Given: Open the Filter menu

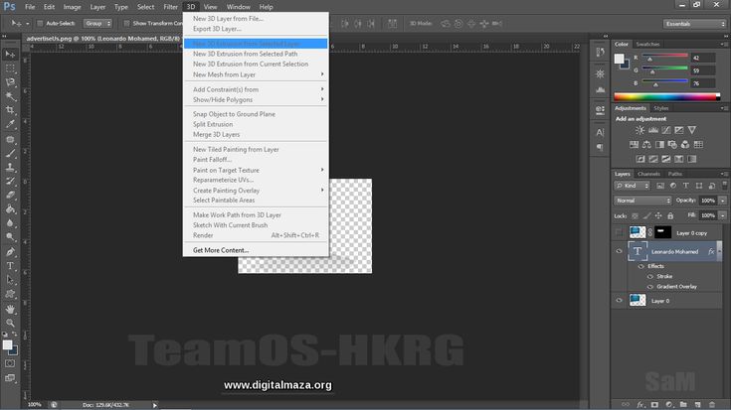Looking at the screenshot, I should (170, 7).
